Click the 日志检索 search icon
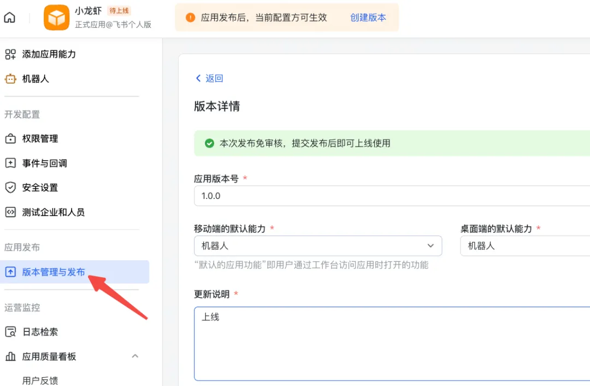This screenshot has width=590, height=386. pyautogui.click(x=10, y=332)
